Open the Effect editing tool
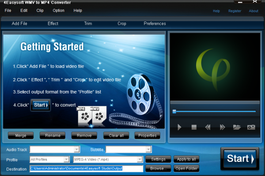Screen dimensions: 265x176 53,23
